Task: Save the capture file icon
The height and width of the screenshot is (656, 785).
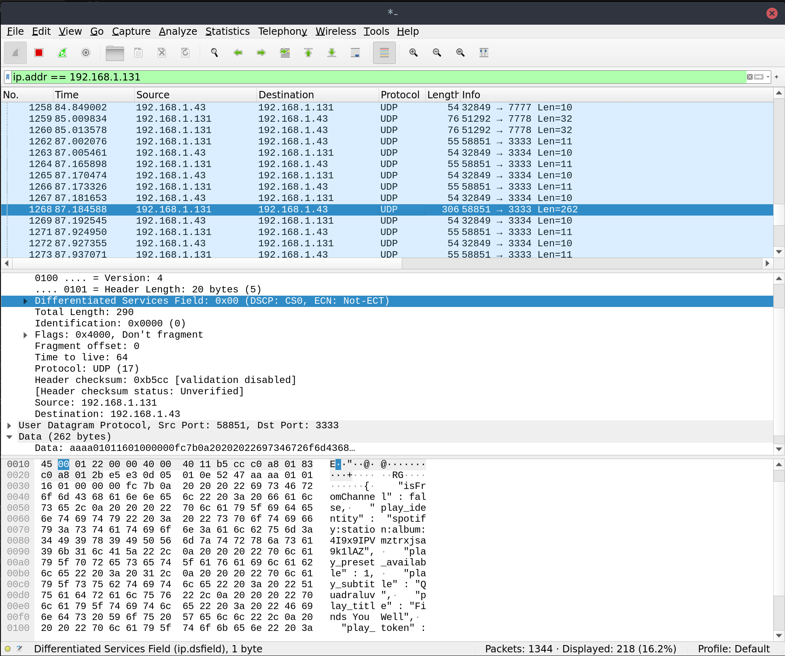Action: [x=138, y=53]
